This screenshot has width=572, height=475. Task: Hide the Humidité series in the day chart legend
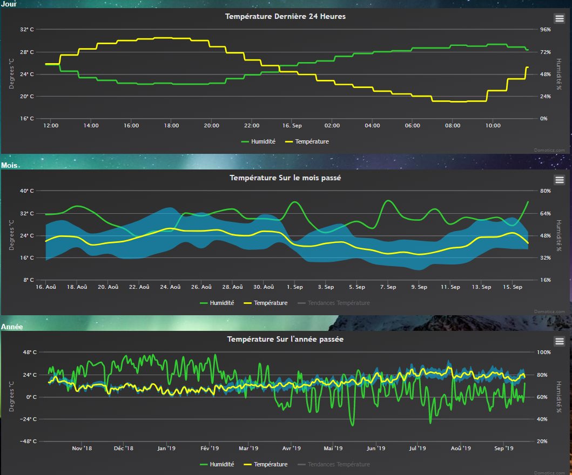pyautogui.click(x=258, y=141)
